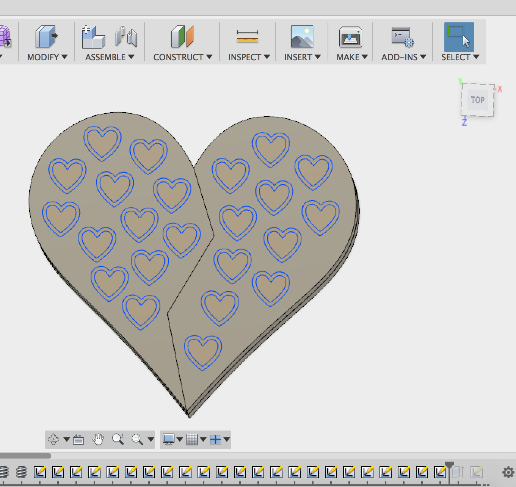Move the timeline playhead marker
The height and width of the screenshot is (487, 516).
pos(449,466)
